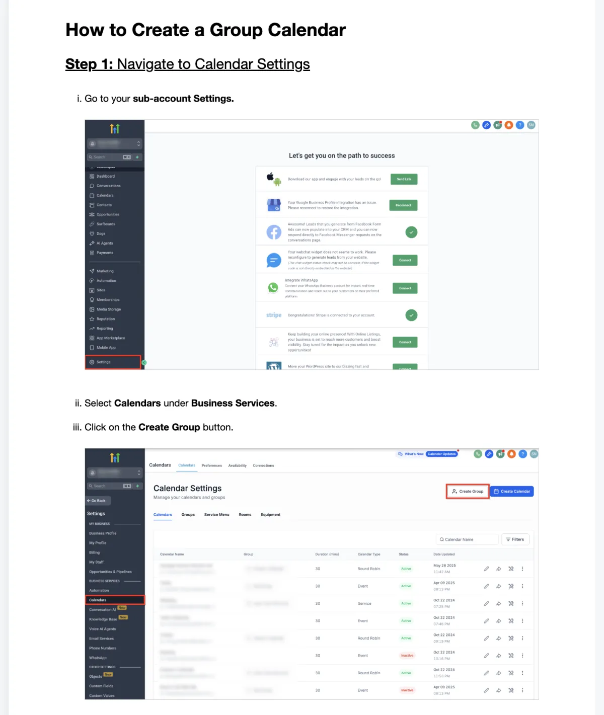Switch to the Groups tab

pyautogui.click(x=188, y=515)
